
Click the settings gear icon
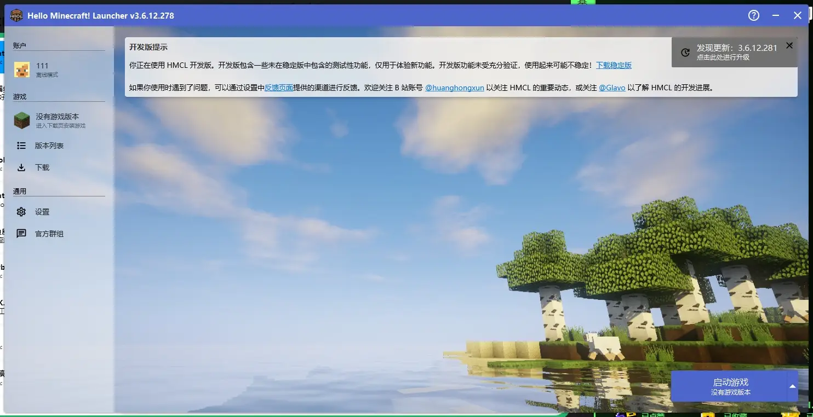click(21, 212)
